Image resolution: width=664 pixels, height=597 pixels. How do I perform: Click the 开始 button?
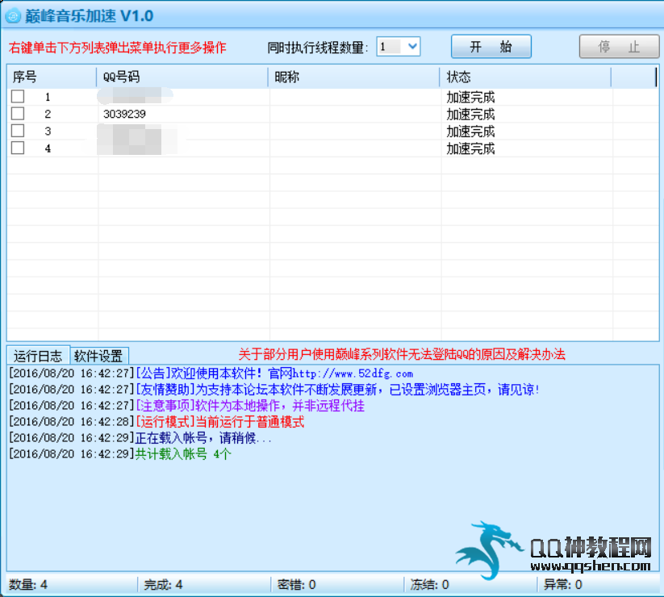(x=491, y=46)
